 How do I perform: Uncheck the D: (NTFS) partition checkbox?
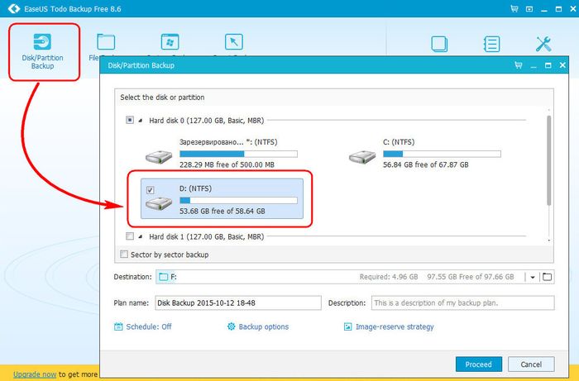150,190
